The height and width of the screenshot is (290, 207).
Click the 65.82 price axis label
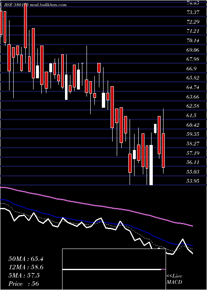coord(193,78)
